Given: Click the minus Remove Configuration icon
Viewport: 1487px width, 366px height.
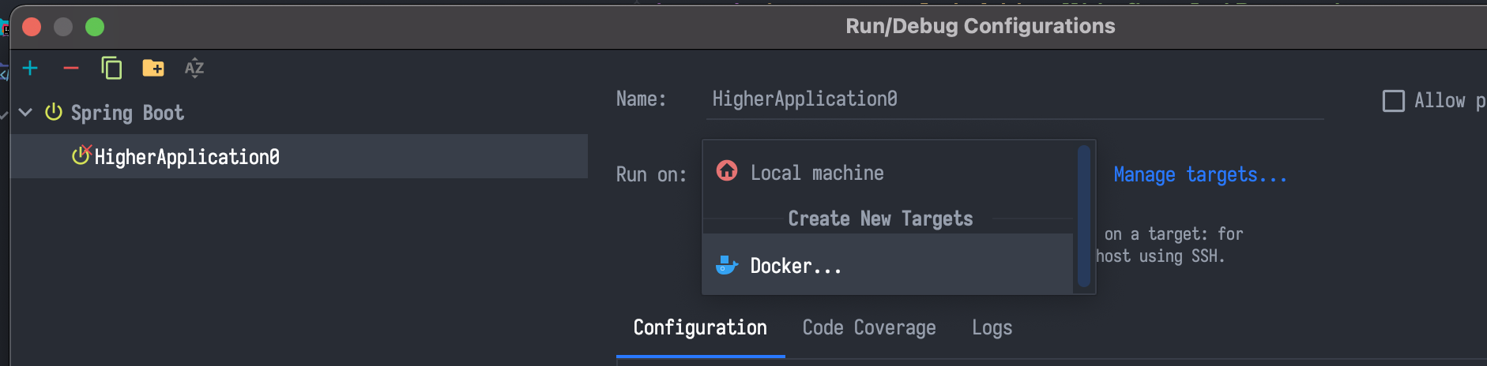Looking at the screenshot, I should click(71, 69).
